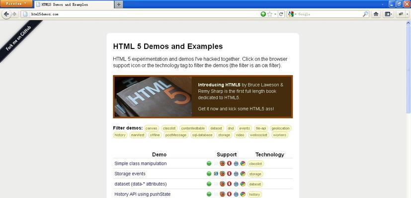
Task: Go back using the browser back arrow
Action: click(6, 14)
